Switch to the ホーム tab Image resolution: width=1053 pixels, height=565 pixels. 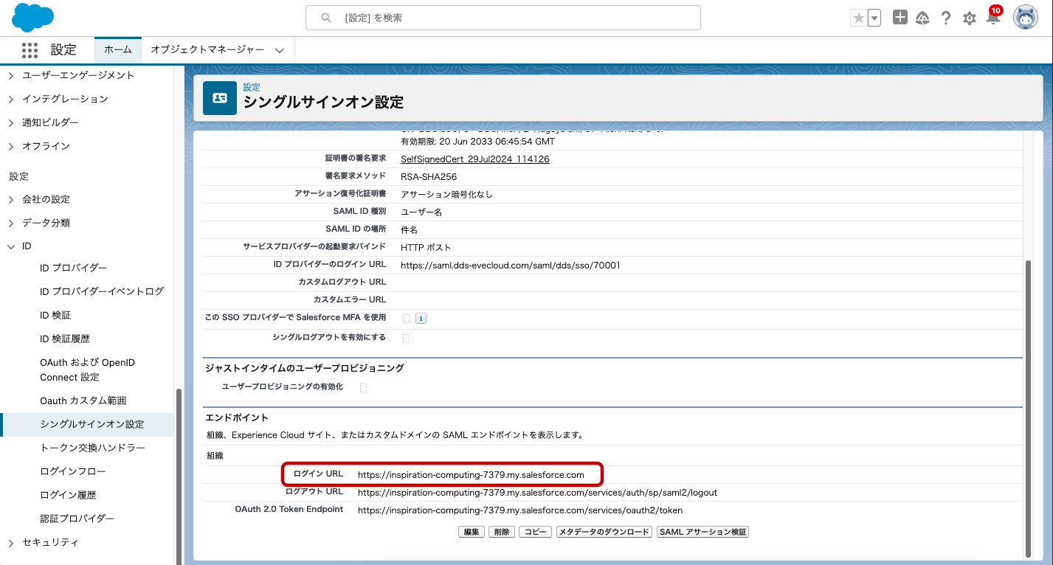(118, 49)
